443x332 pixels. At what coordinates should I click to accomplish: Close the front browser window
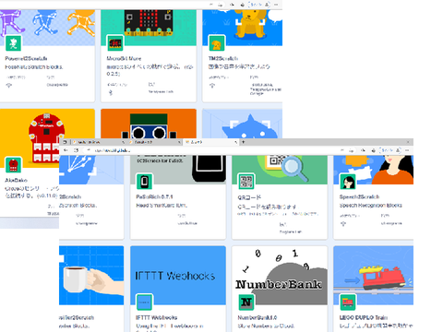point(408,142)
